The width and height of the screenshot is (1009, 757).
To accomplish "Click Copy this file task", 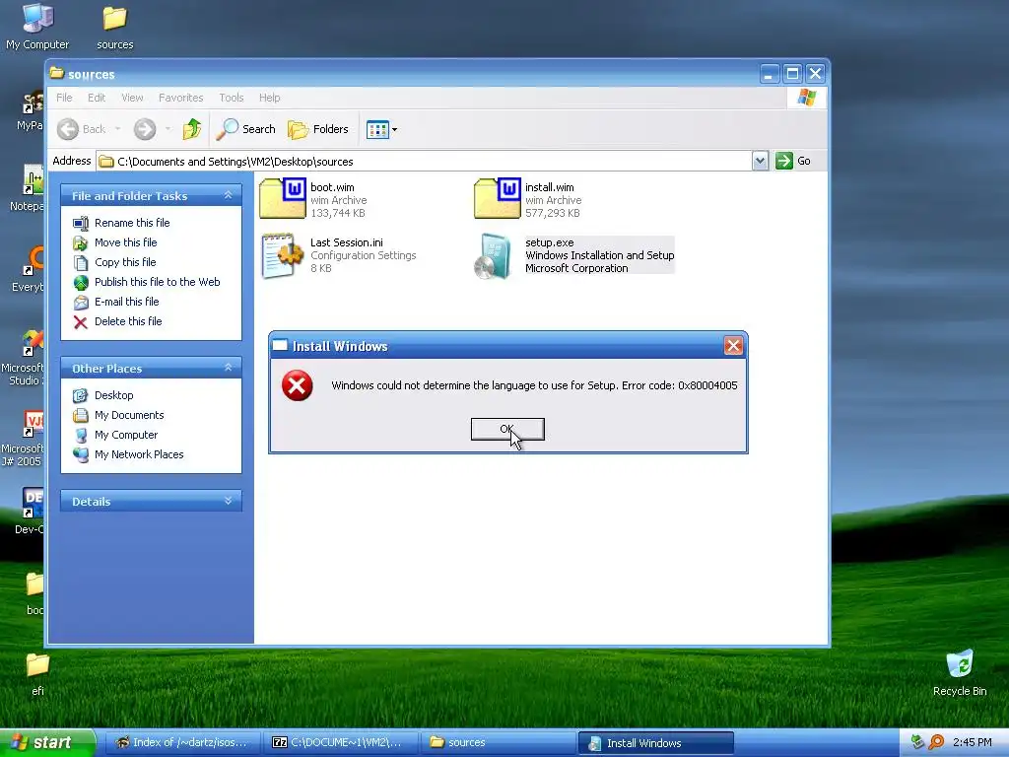I will coord(125,262).
